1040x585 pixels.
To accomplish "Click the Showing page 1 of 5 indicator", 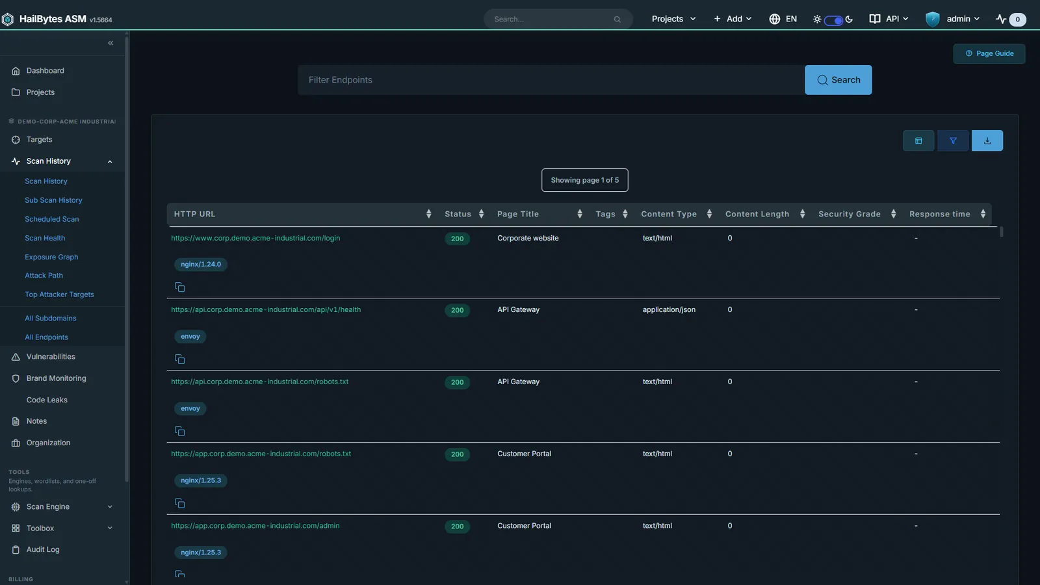I will [585, 180].
